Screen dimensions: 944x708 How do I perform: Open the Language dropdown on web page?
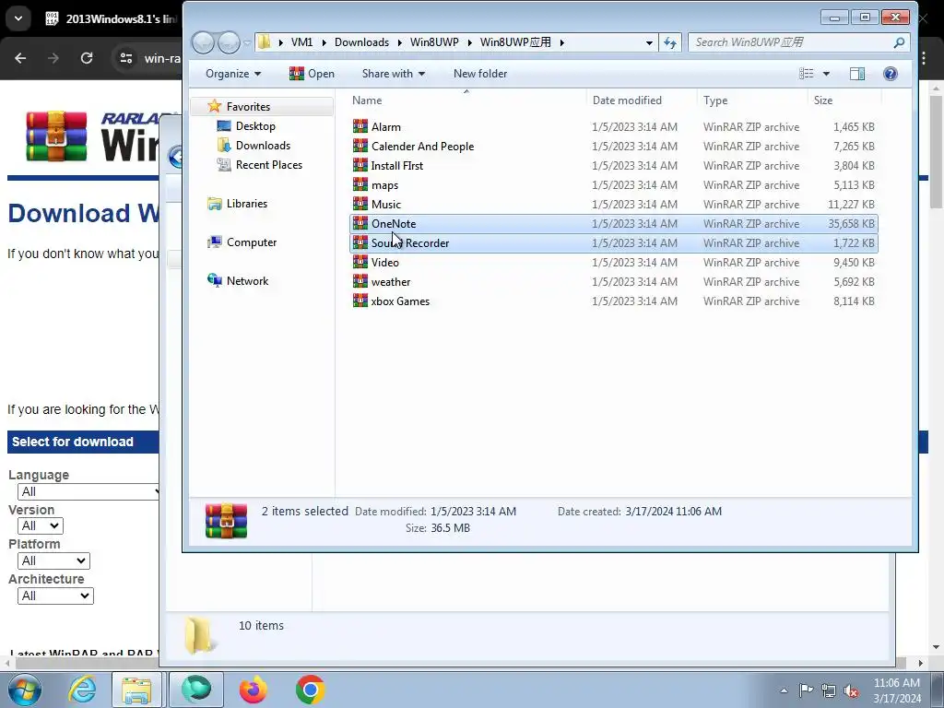pos(88,491)
